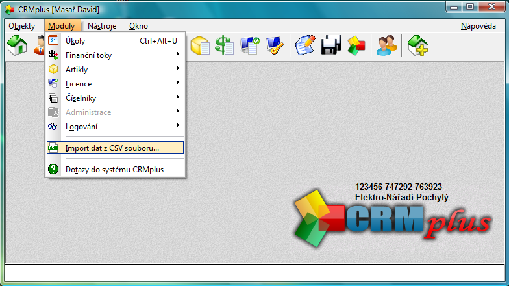Click the license number 123456-747292-763923
Screen dimensions: 509x286
pos(399,187)
